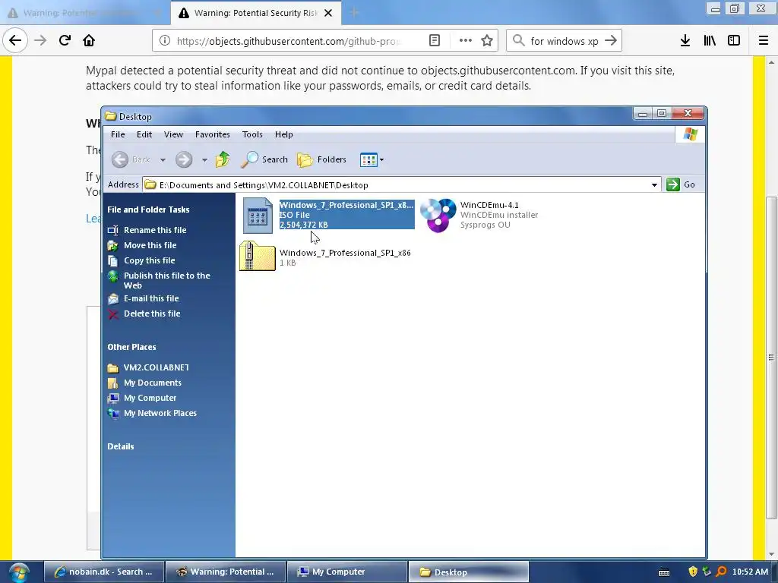The width and height of the screenshot is (778, 583).
Task: Click the Windows_7_Professional_SP1_x86 zip name text
Action: coord(345,253)
